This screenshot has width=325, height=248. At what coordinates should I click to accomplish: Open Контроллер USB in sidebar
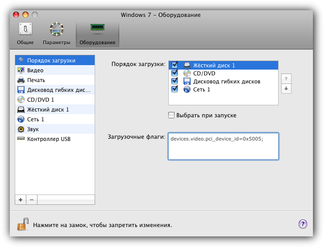55,139
